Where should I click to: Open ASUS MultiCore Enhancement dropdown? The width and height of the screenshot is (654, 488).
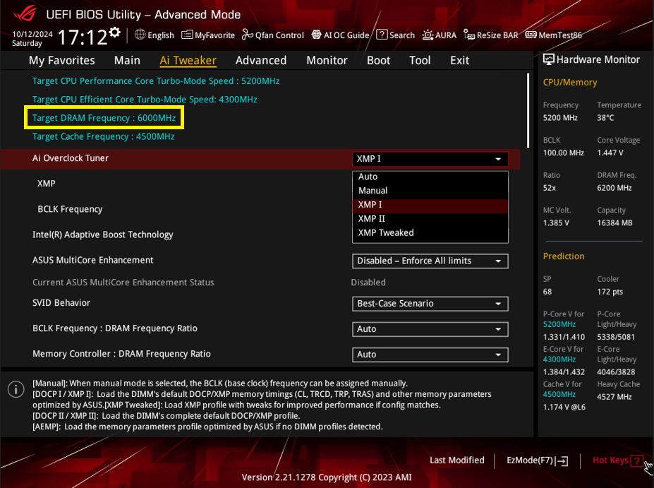coord(430,261)
